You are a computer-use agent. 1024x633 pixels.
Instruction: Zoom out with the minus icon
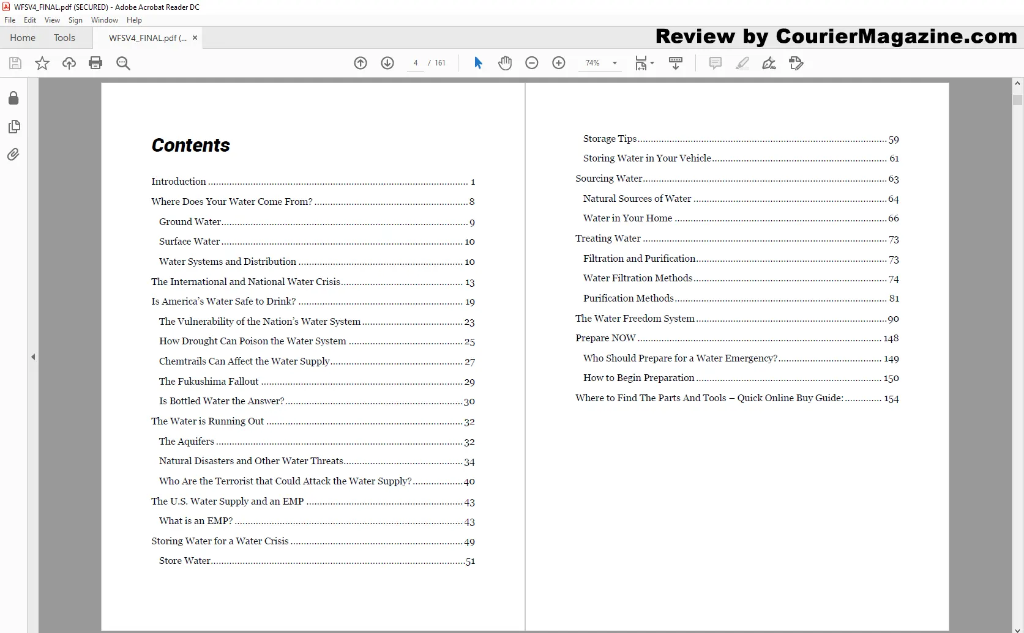pyautogui.click(x=532, y=63)
